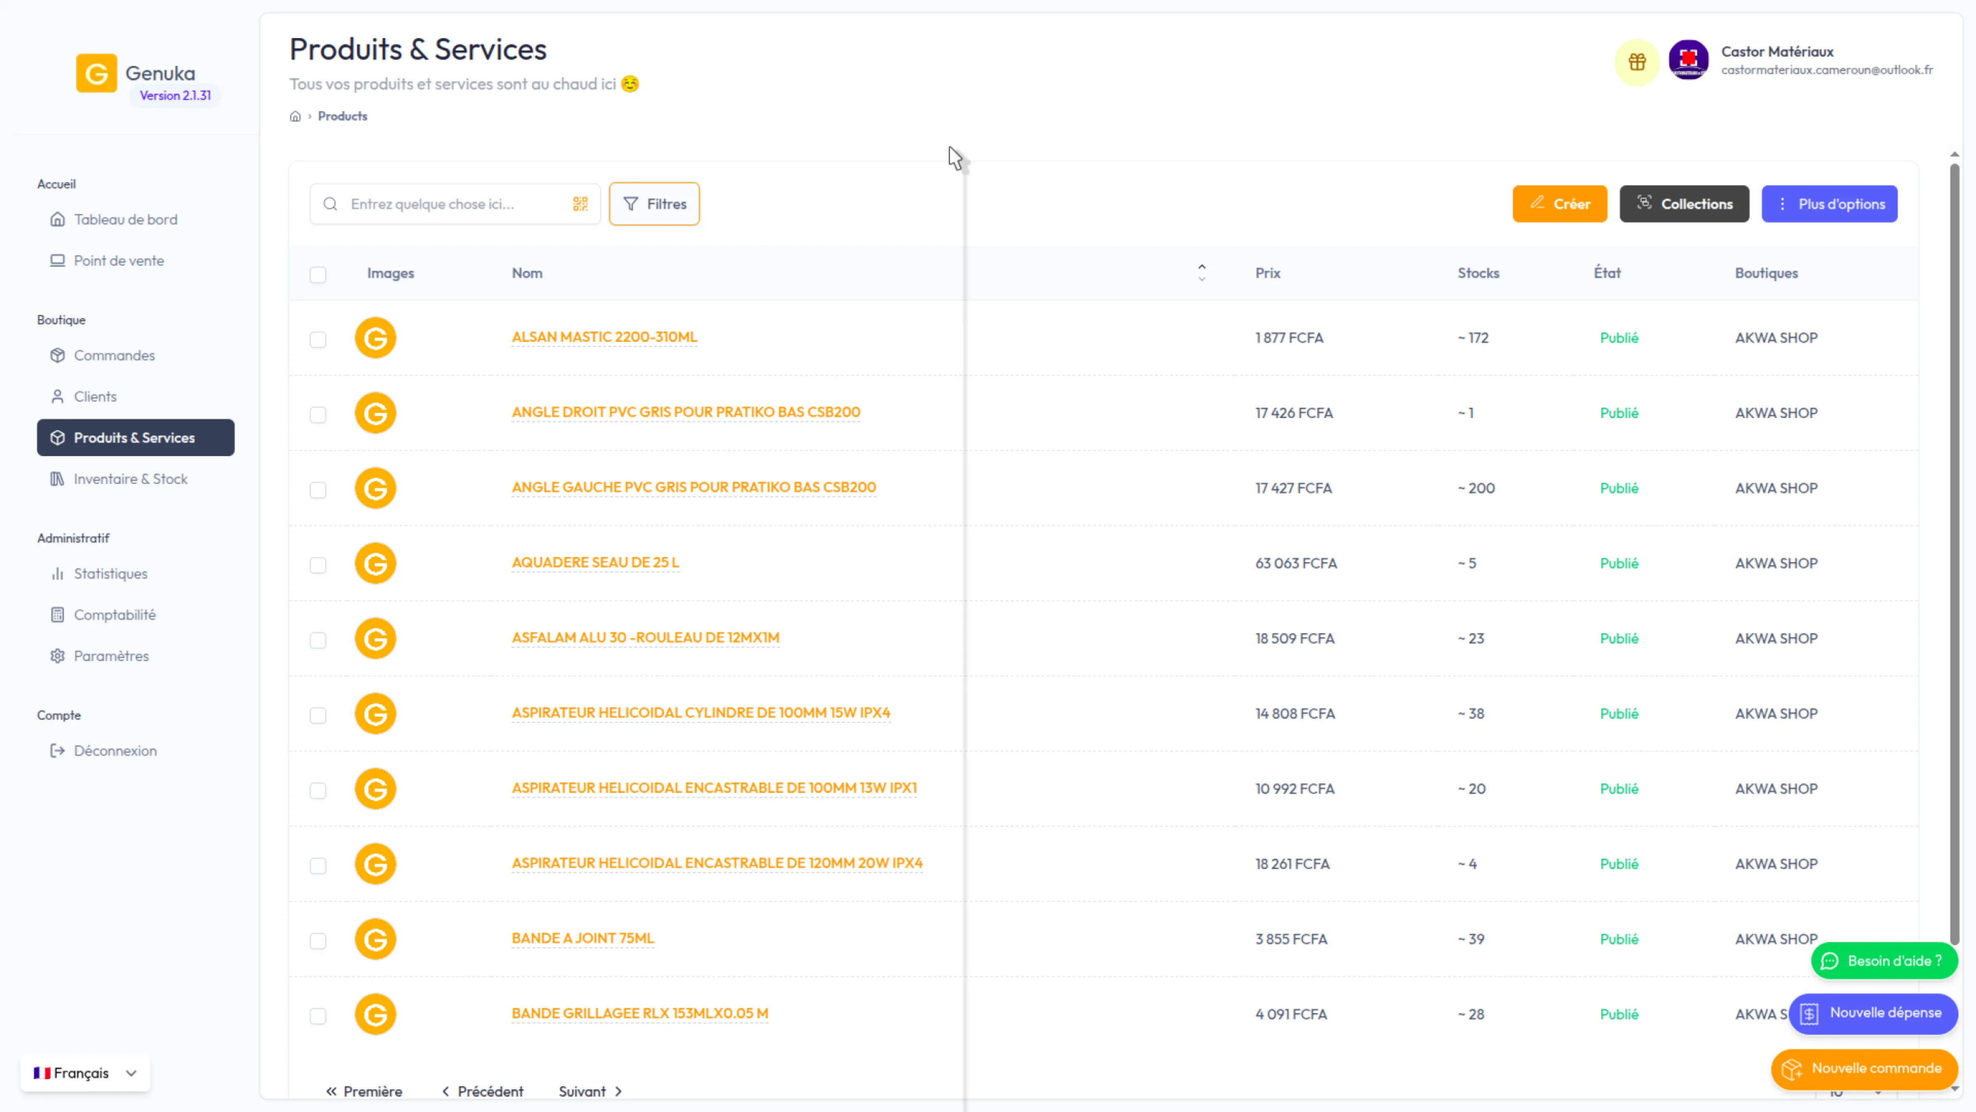Open the Français language dropdown
Image resolution: width=1976 pixels, height=1112 pixels.
click(x=84, y=1073)
